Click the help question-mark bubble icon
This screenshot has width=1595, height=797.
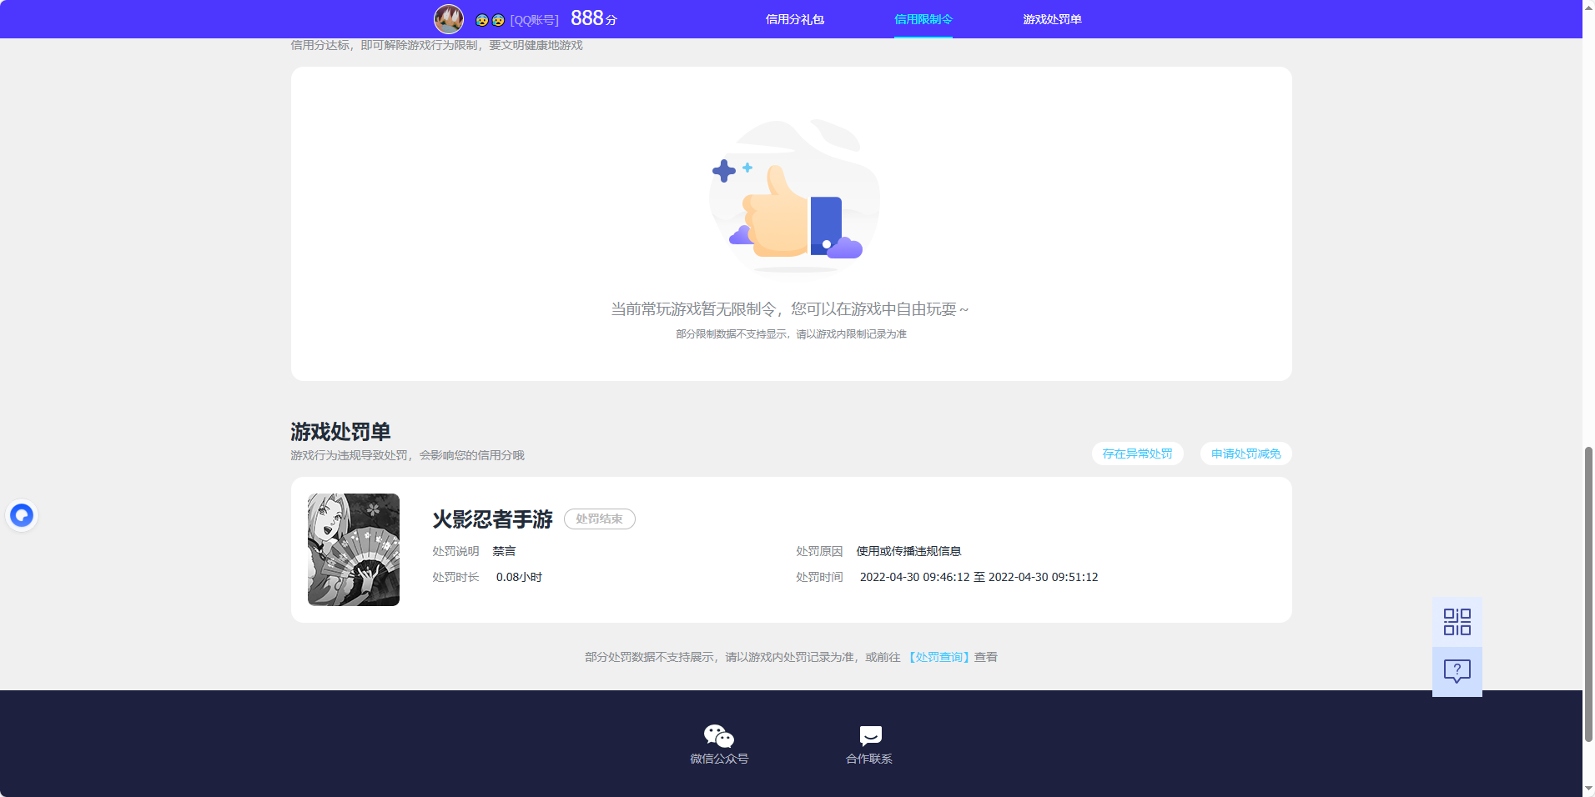tap(1456, 671)
